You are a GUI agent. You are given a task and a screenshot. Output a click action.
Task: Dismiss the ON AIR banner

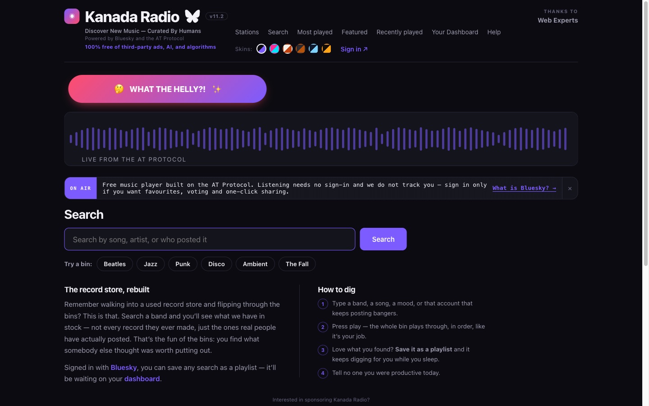pyautogui.click(x=570, y=189)
